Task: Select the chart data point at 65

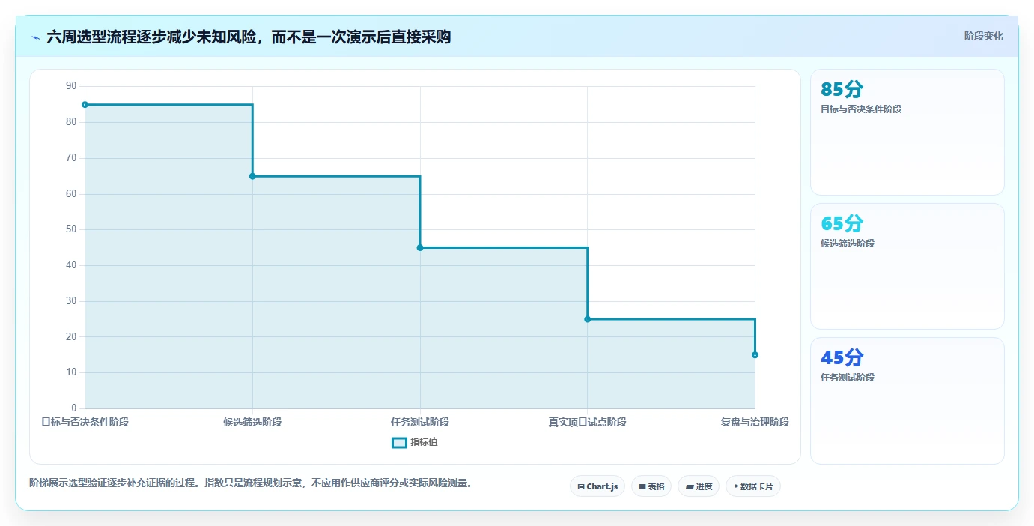Action: [252, 176]
